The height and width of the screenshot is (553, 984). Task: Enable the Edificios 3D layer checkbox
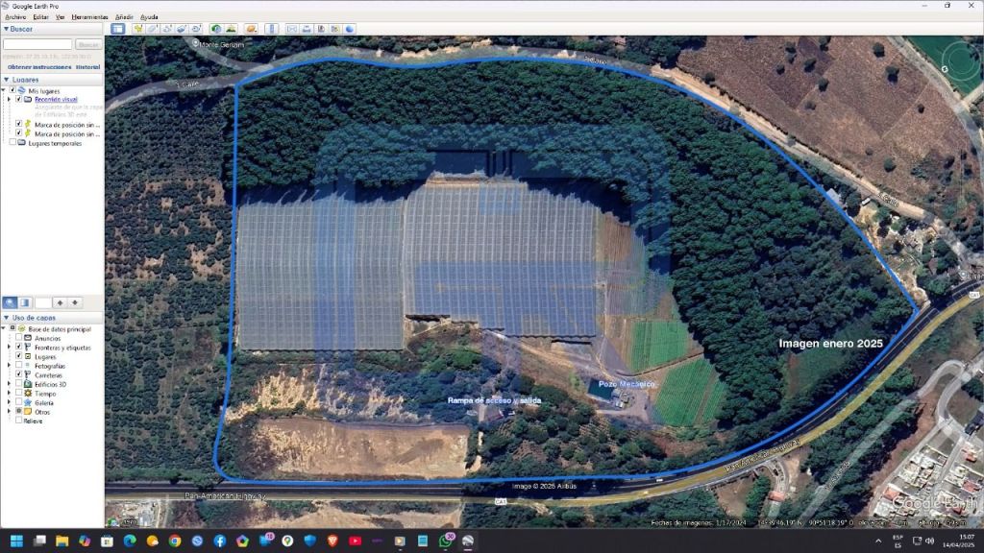(18, 384)
